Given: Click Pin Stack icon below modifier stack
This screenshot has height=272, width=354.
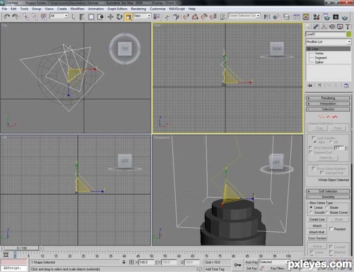Looking at the screenshot, I should coord(310,86).
